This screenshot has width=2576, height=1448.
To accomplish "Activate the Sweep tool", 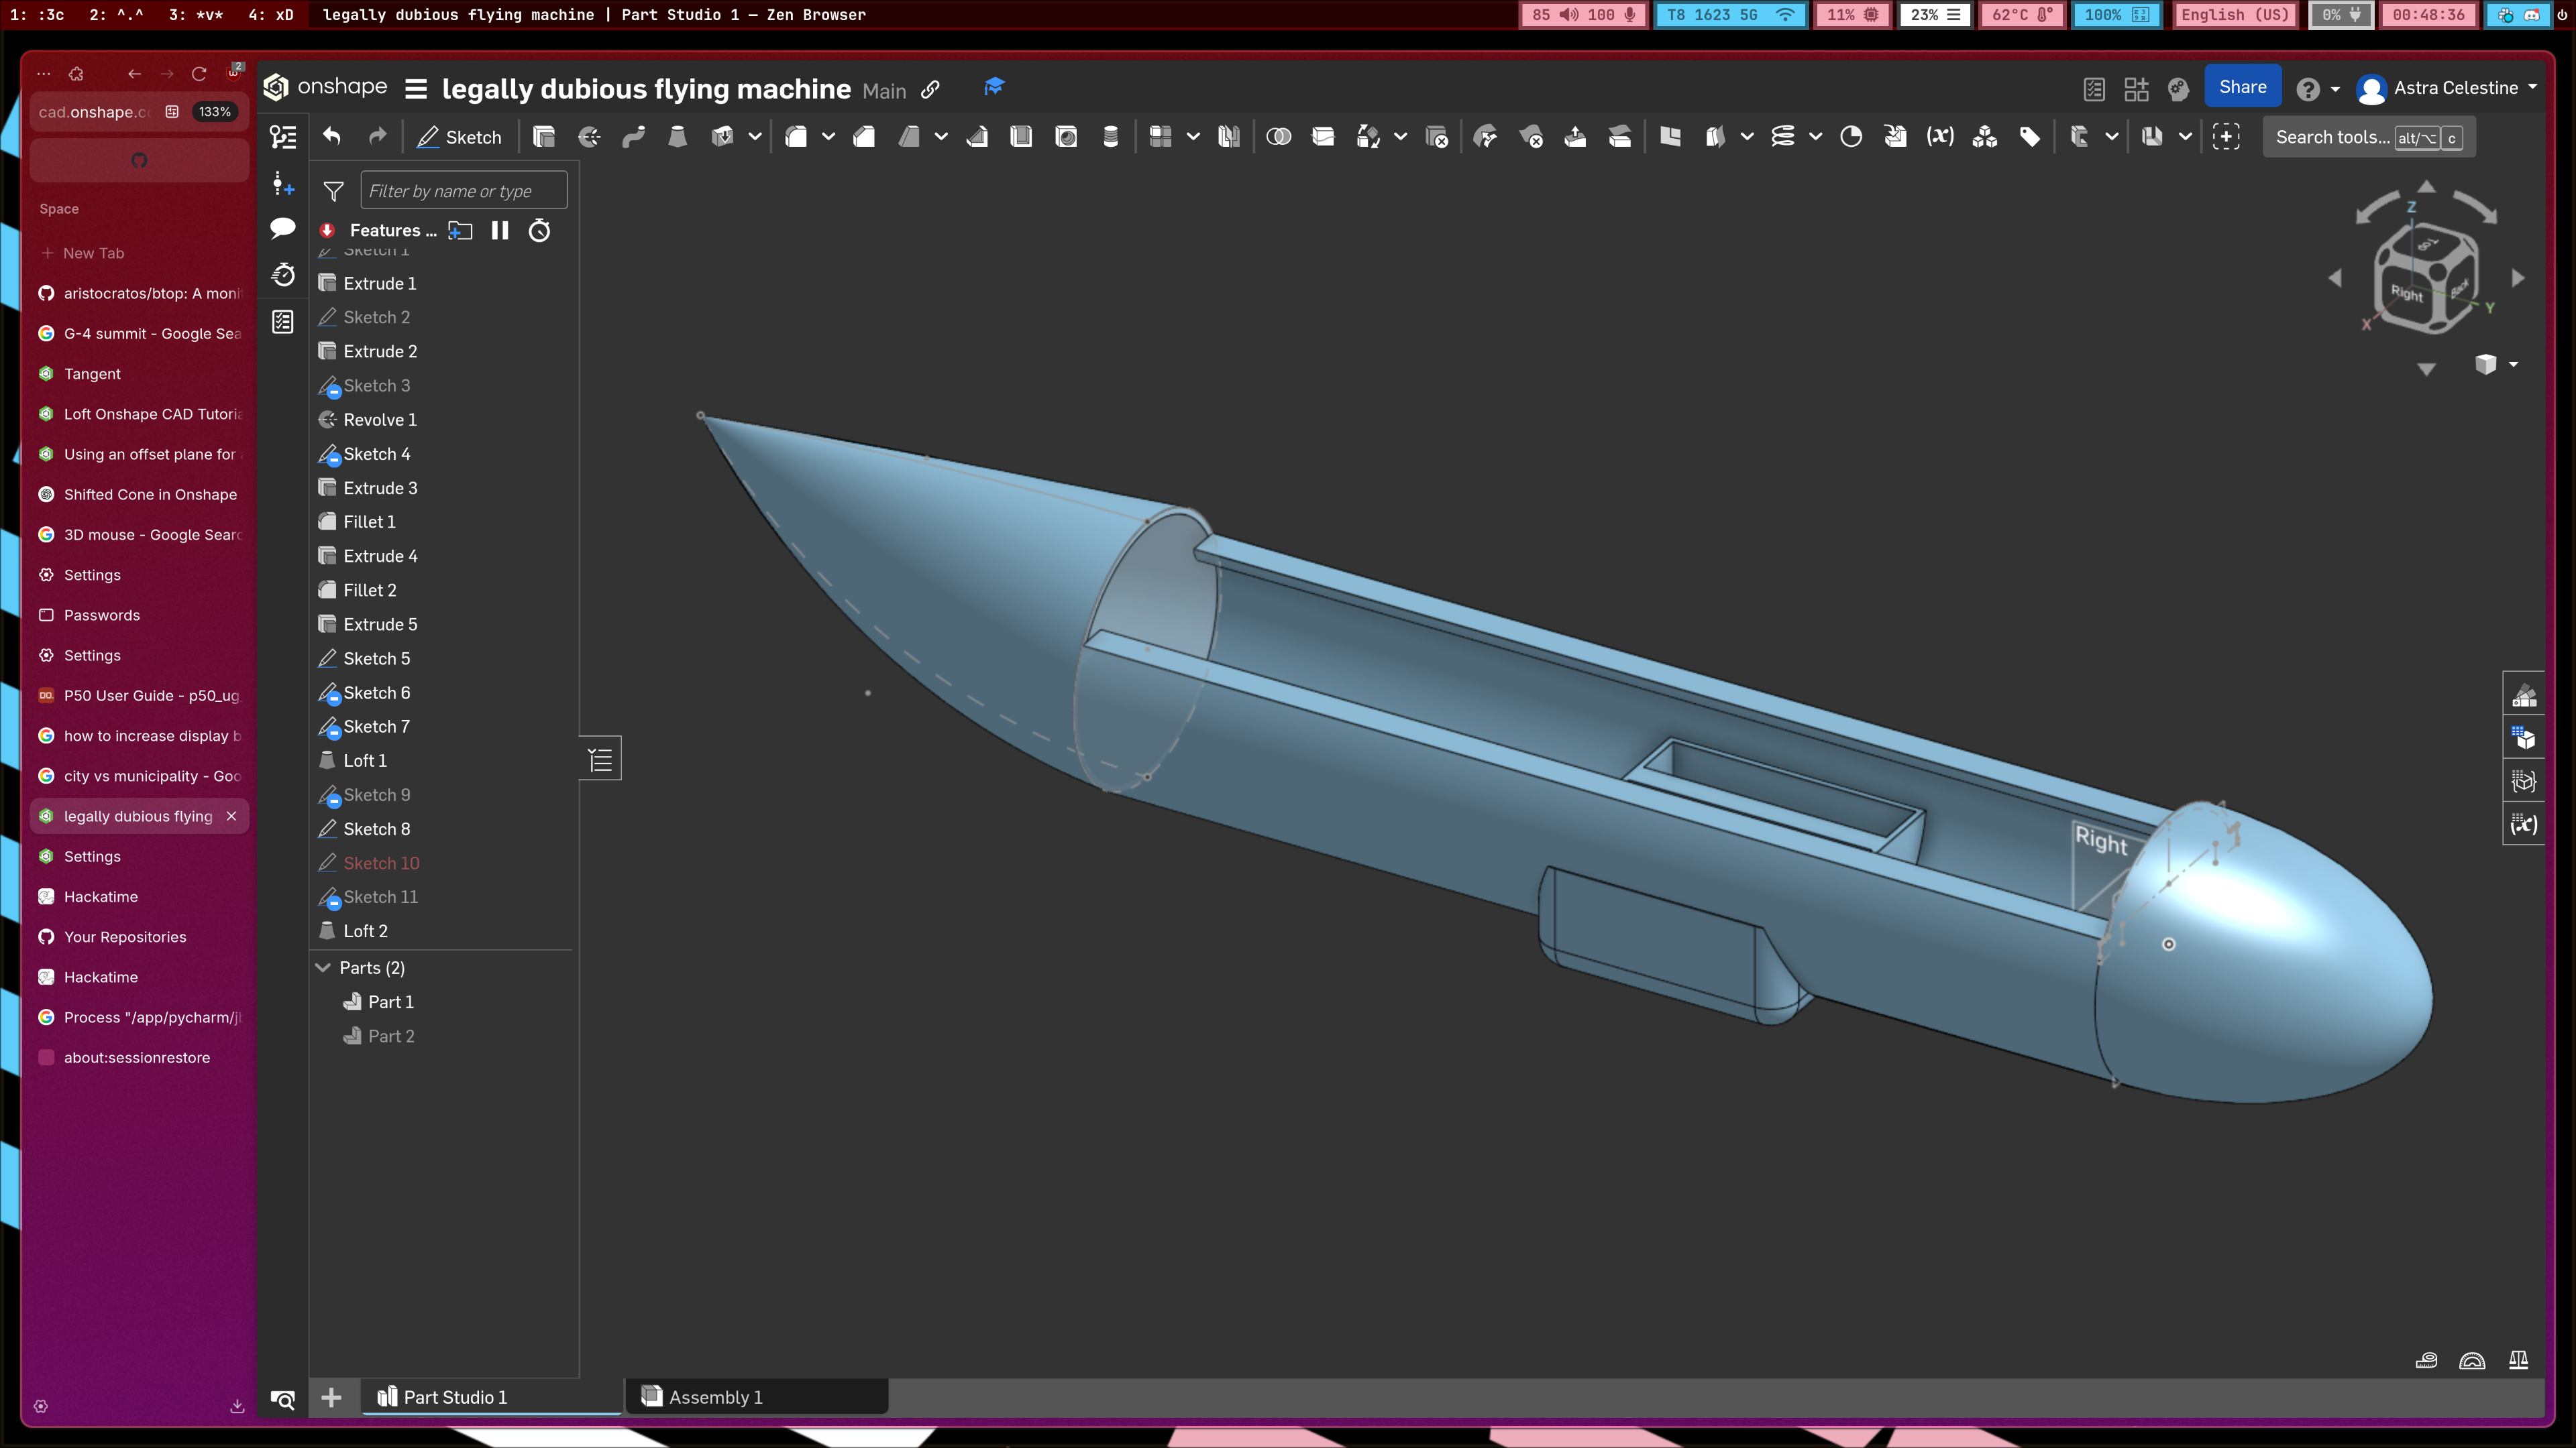I will (x=633, y=137).
